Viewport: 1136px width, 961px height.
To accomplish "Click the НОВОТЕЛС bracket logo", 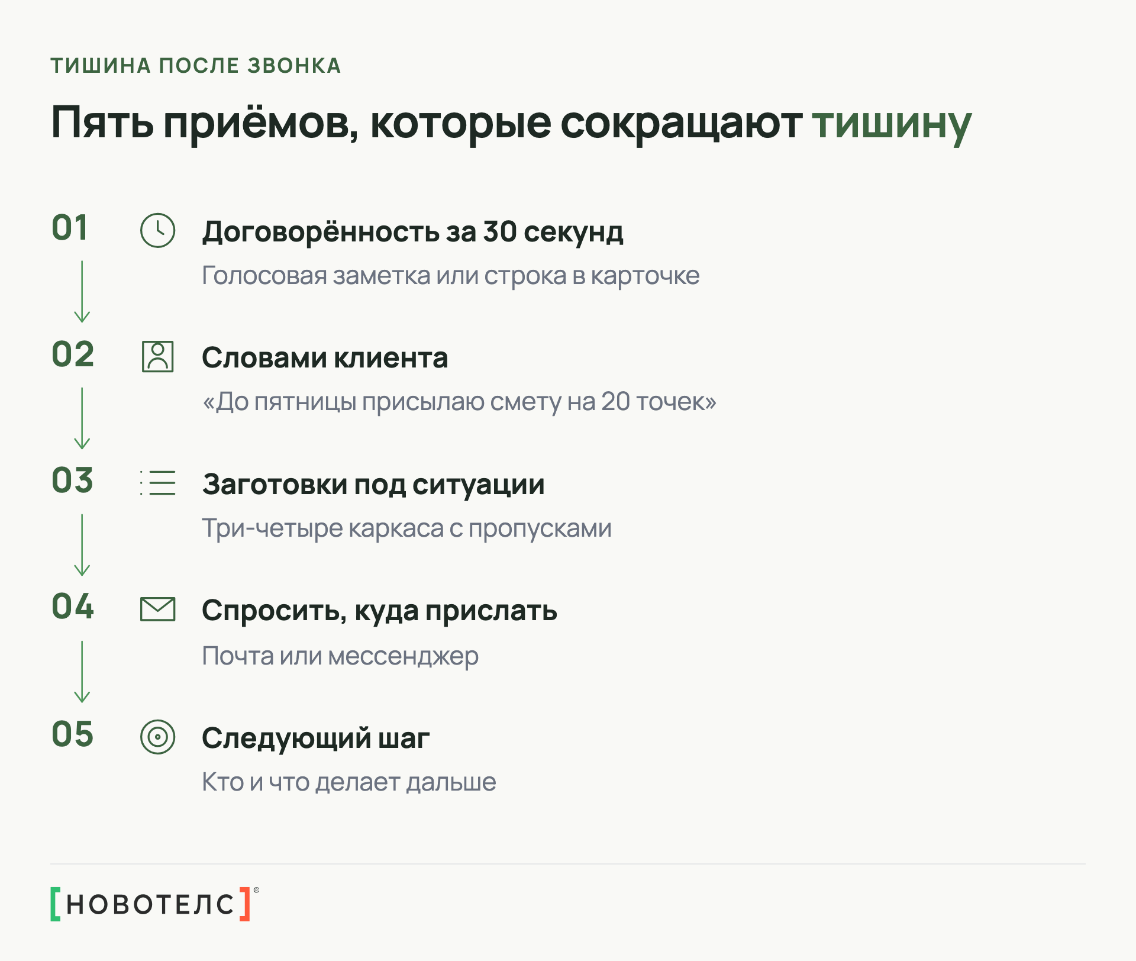I will 154,904.
